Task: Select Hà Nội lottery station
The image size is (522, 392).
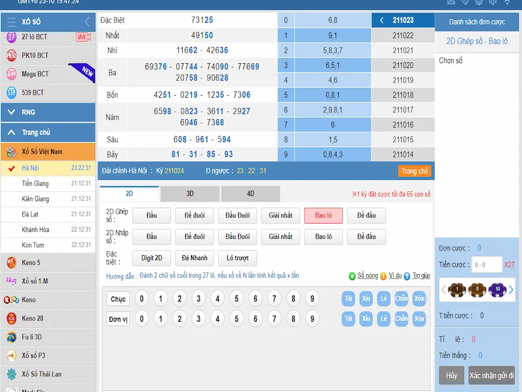Action: (48, 168)
